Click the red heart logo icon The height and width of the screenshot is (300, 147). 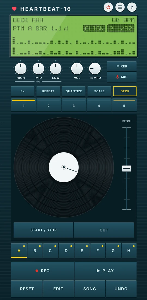click(14, 9)
